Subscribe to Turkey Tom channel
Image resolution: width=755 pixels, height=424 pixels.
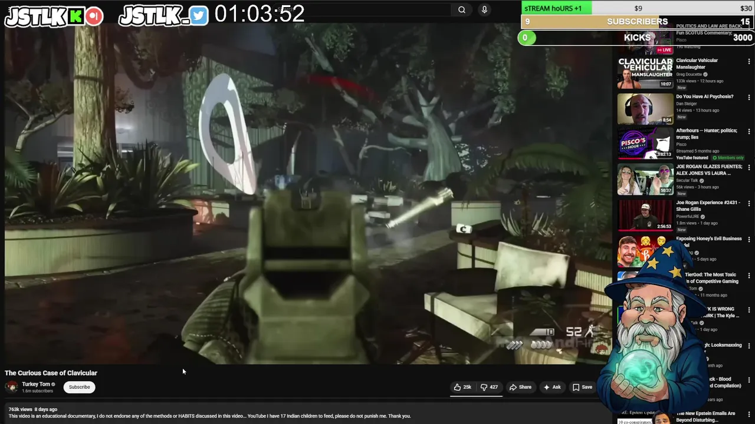(79, 387)
